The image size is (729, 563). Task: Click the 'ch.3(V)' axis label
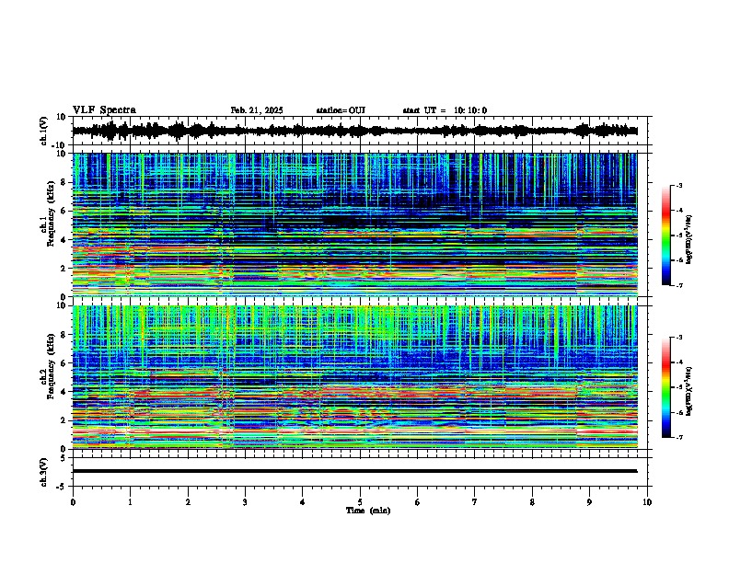[x=43, y=472]
